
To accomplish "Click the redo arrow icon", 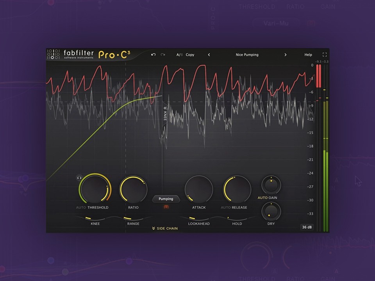I will pos(163,55).
